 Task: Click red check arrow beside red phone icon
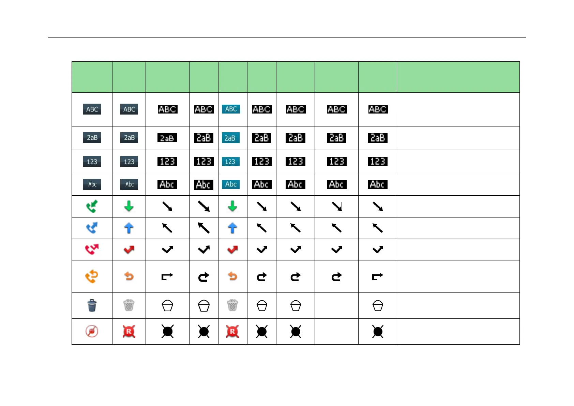[129, 250]
